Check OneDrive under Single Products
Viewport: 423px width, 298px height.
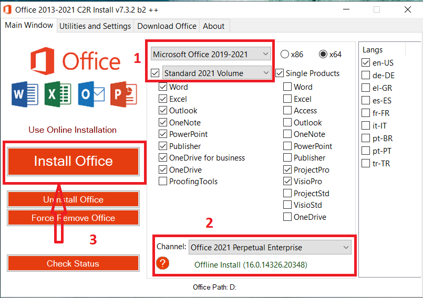click(x=287, y=217)
